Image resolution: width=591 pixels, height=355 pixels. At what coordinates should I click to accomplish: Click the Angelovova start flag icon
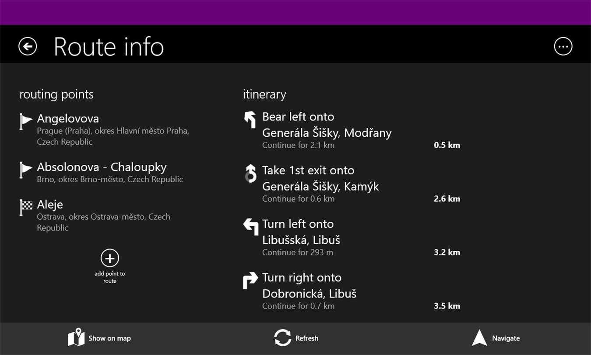tap(25, 121)
